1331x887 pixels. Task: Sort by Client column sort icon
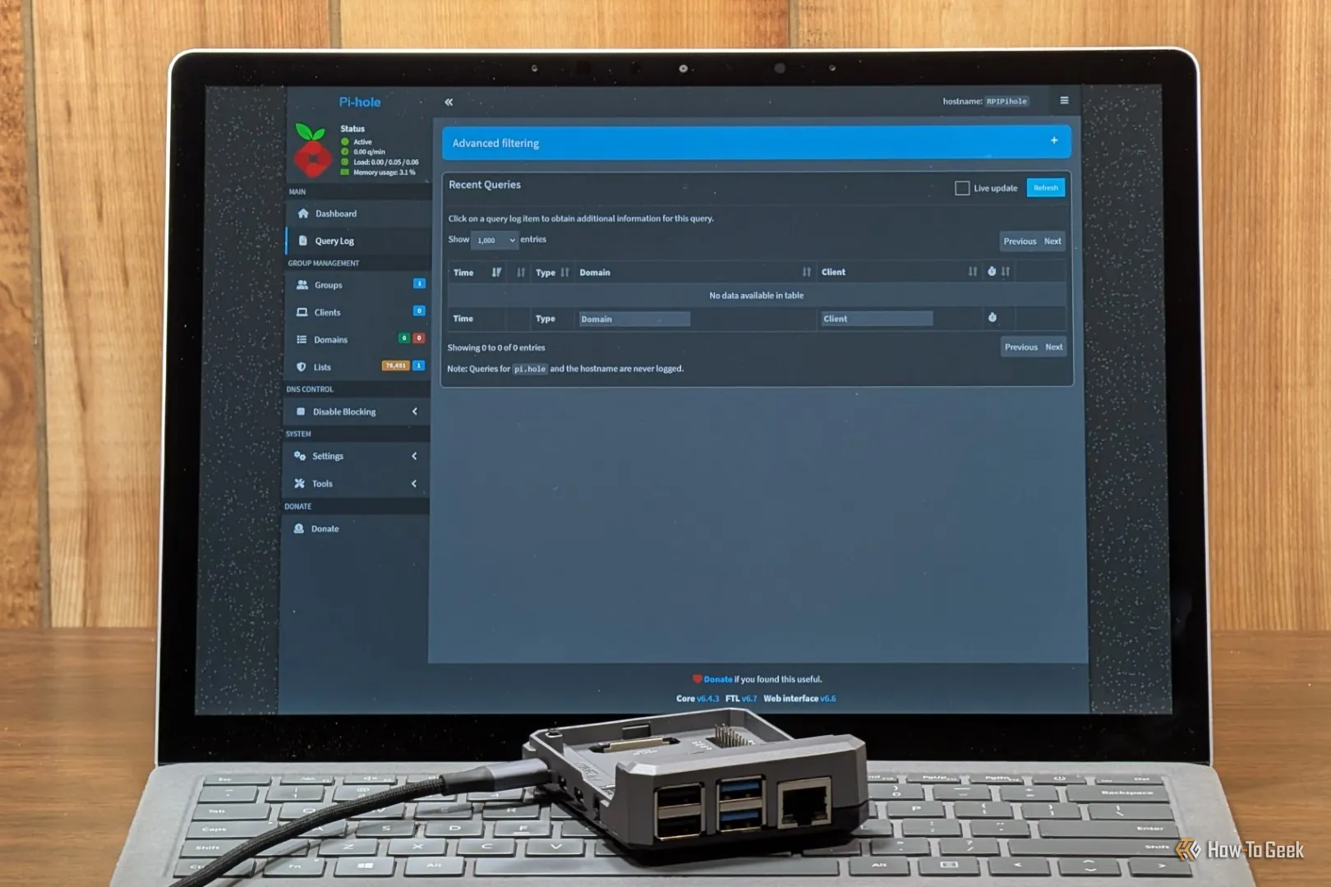[973, 271]
